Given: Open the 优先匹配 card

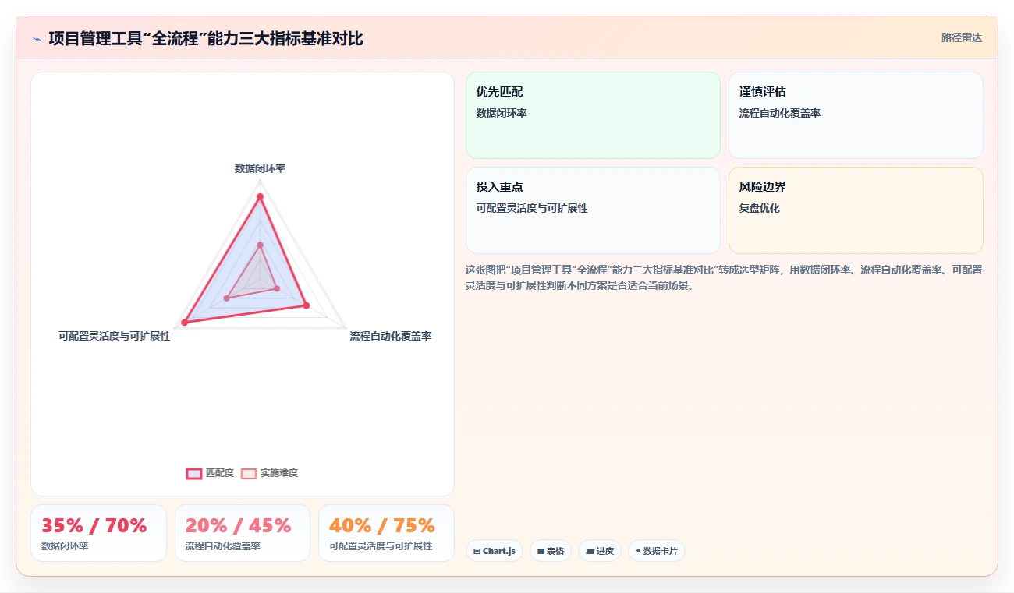Looking at the screenshot, I should 593,115.
